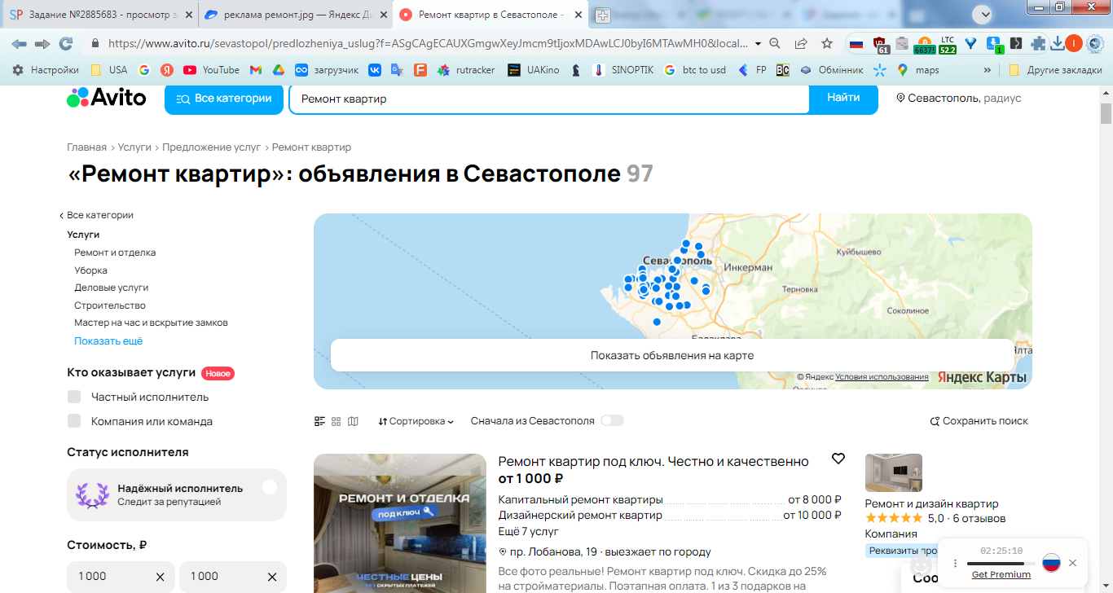This screenshot has width=1113, height=593.
Task: Expand categories with Показать ещё
Action: [108, 341]
